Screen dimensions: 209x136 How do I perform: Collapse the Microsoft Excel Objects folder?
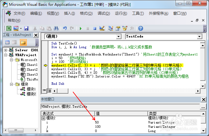[12, 60]
